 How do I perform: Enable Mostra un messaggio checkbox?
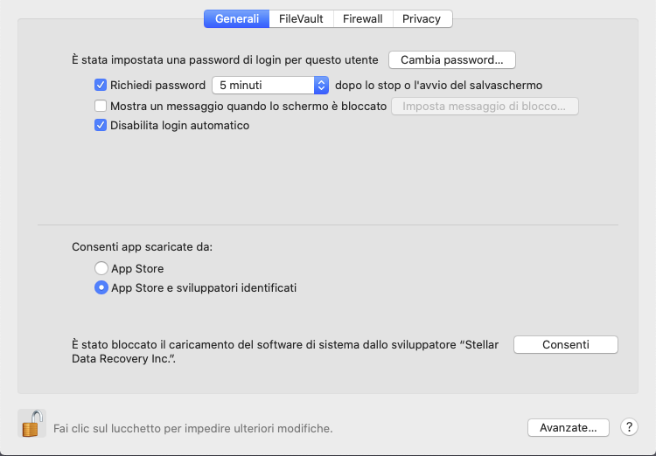(x=101, y=106)
